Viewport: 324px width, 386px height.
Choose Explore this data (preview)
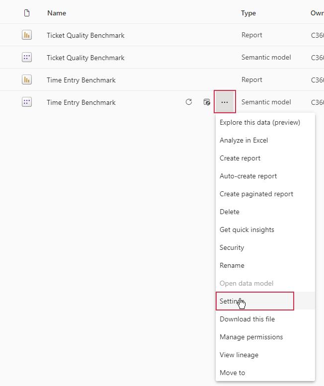click(x=260, y=123)
